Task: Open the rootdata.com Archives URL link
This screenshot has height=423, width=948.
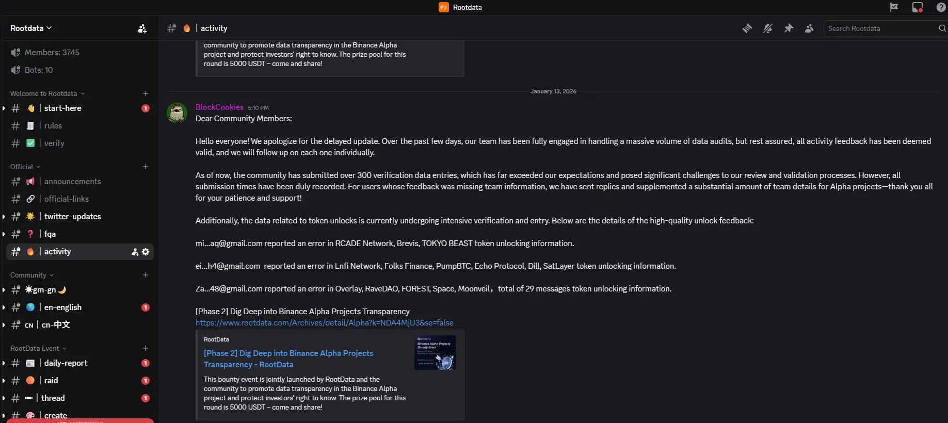Action: click(324, 323)
